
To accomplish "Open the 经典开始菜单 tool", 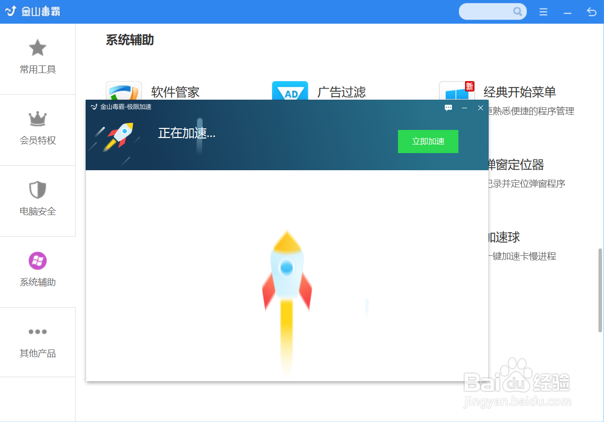I will pos(520,92).
